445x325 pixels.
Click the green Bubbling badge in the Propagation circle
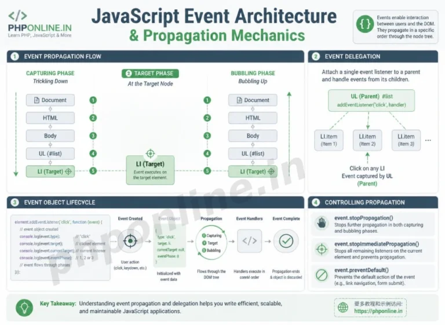click(204, 250)
